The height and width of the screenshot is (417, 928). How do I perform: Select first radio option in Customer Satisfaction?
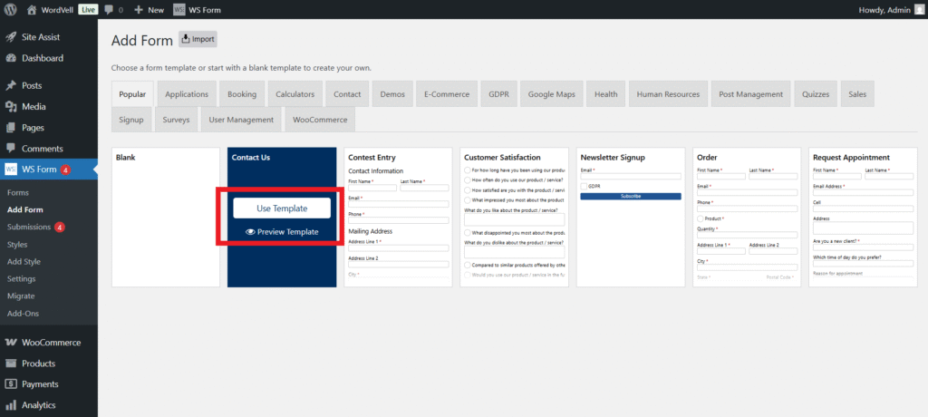point(468,170)
